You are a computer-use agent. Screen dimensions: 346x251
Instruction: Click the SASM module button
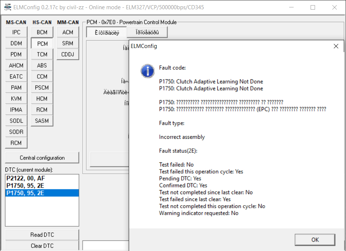point(42,121)
